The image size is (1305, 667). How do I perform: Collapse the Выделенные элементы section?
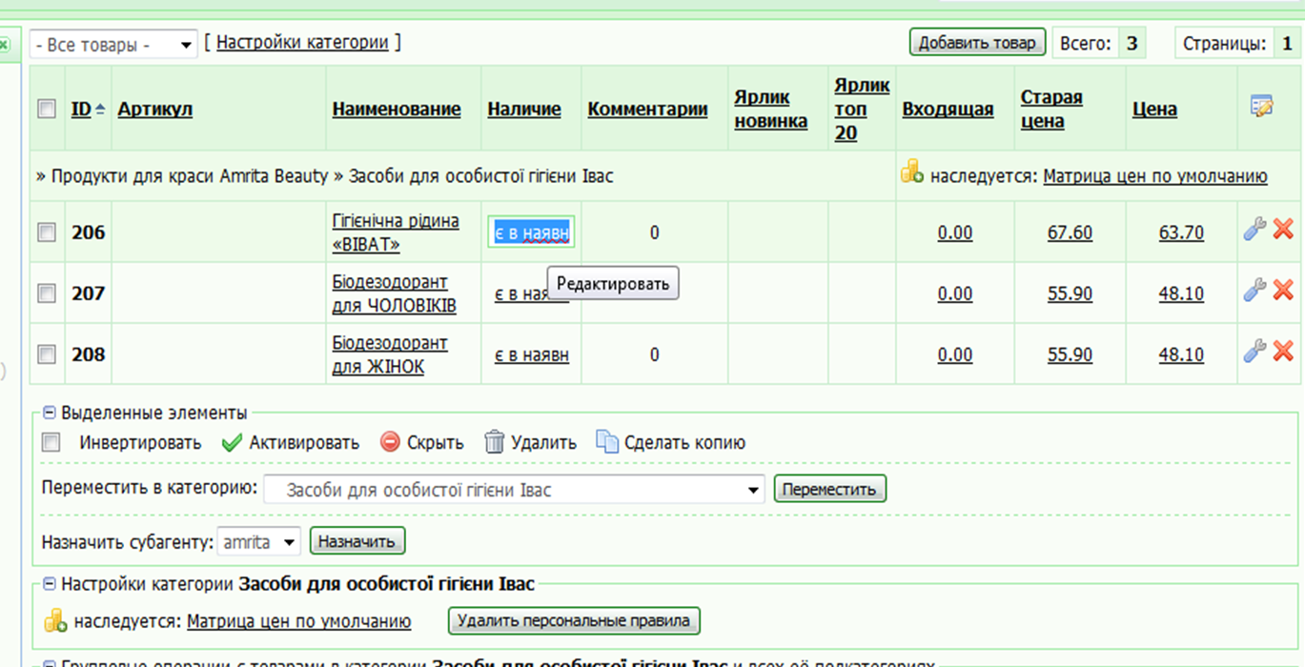(50, 414)
